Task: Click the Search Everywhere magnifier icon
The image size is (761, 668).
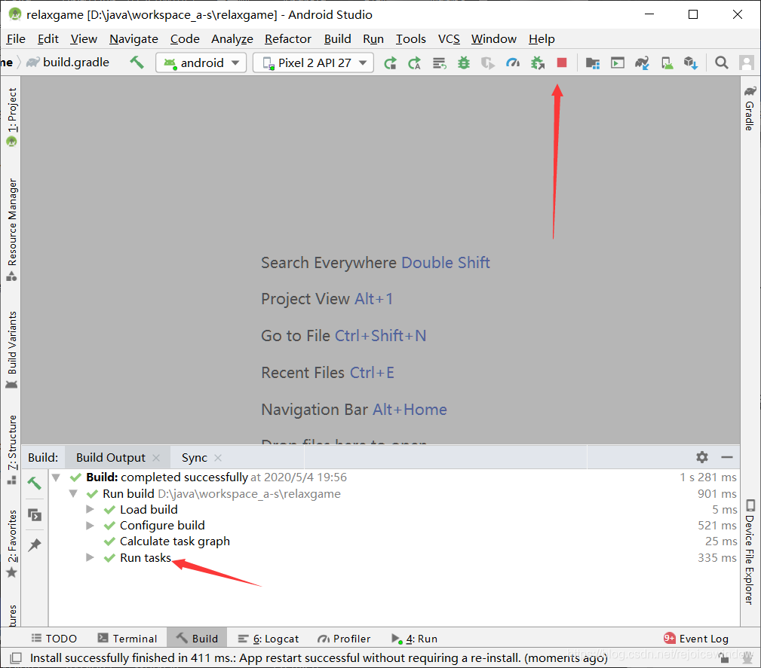Action: tap(722, 63)
